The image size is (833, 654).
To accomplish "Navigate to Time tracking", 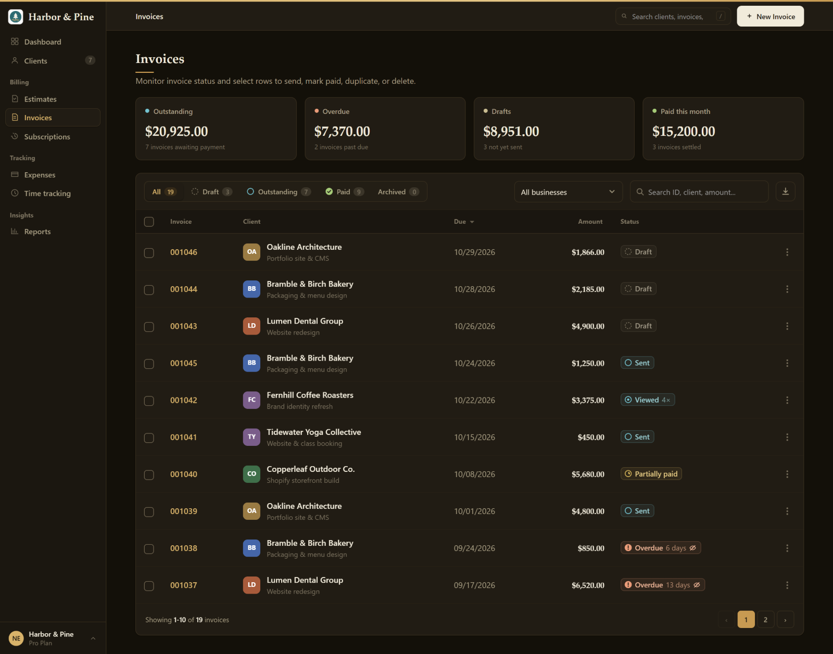I will pyautogui.click(x=53, y=194).
